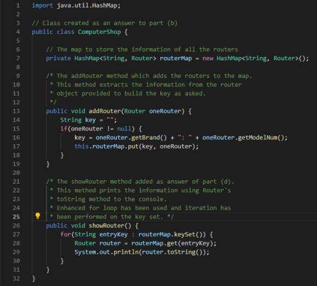Click the routerMap field declaration name
Image resolution: width=317 pixels, height=286 pixels.
coord(175,59)
